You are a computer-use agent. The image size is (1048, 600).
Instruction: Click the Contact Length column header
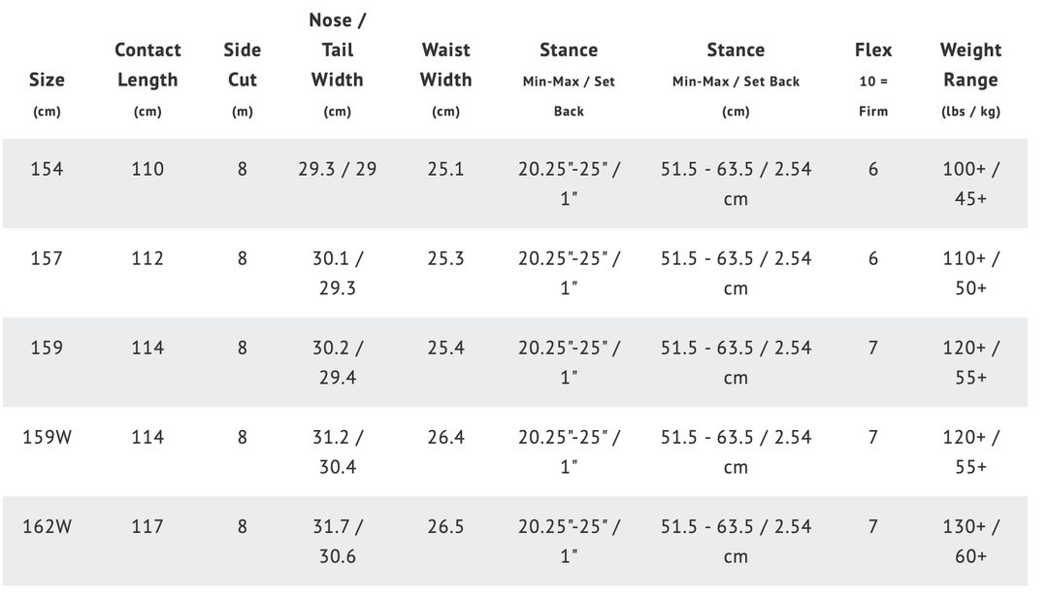[x=147, y=65]
